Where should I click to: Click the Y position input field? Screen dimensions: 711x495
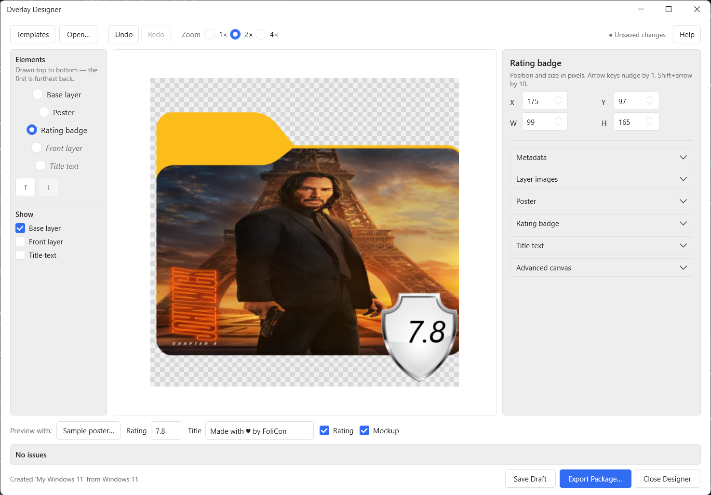click(x=636, y=101)
